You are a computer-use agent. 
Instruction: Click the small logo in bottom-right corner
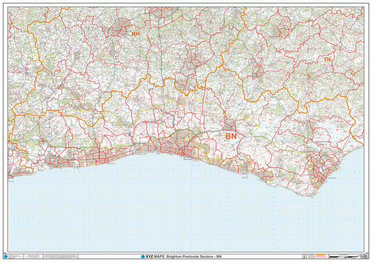[x=366, y=255]
